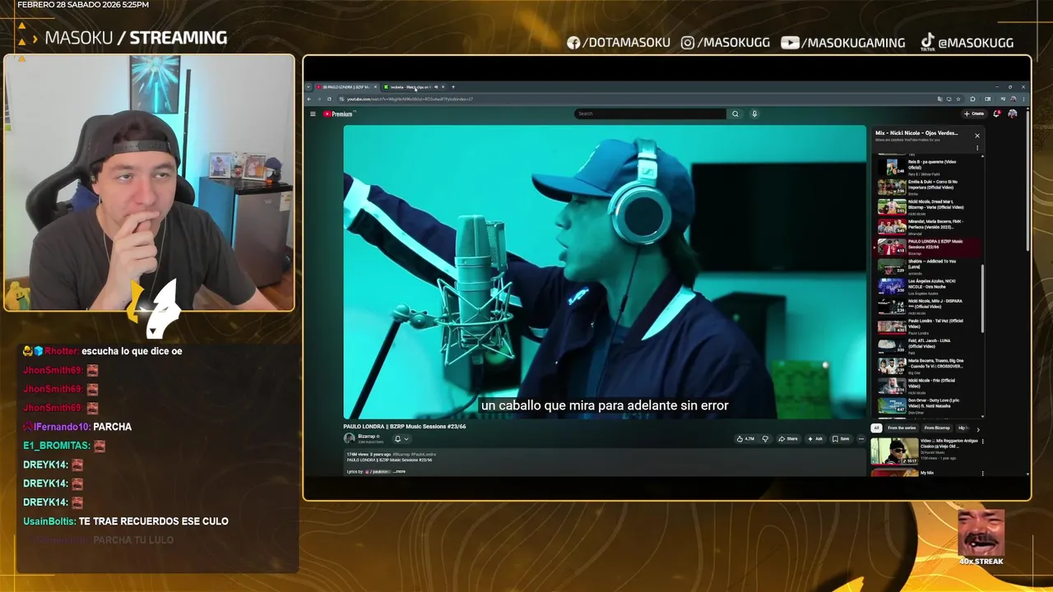1053x592 pixels.
Task: Click the 40x STREAK emote badge
Action: pyautogui.click(x=981, y=538)
